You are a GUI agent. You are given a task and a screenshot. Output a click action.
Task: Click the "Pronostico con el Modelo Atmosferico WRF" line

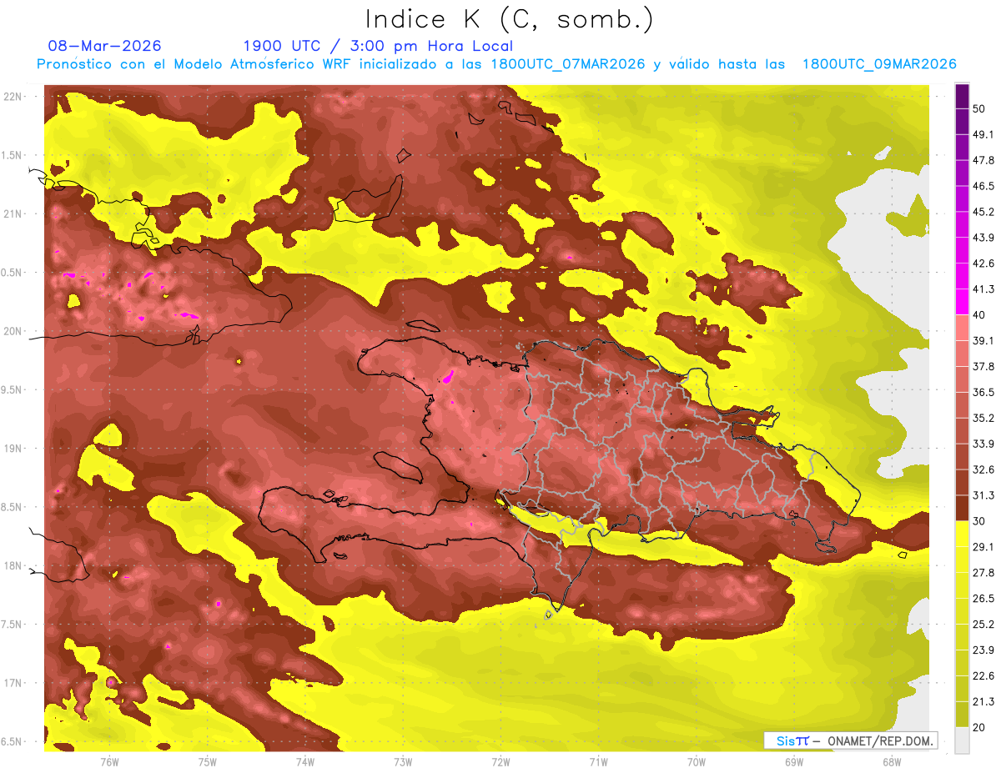click(x=496, y=64)
